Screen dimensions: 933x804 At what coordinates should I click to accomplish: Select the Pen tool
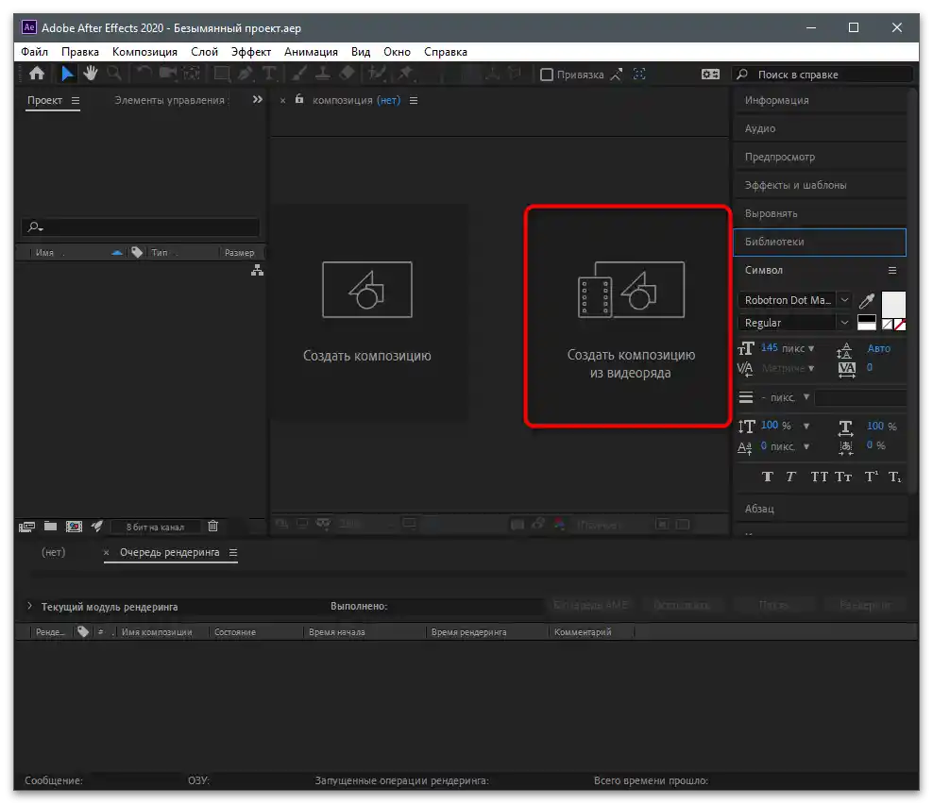point(246,74)
